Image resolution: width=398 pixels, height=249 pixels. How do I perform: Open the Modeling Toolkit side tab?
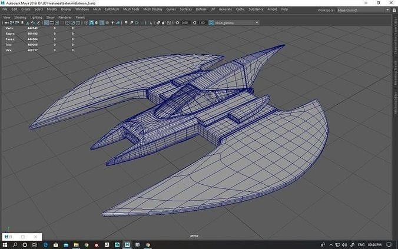tap(395, 73)
